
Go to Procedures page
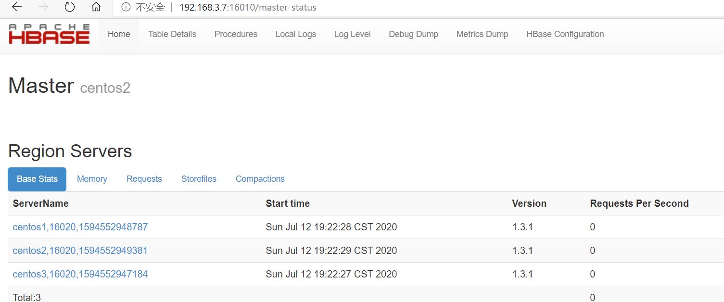coord(236,34)
